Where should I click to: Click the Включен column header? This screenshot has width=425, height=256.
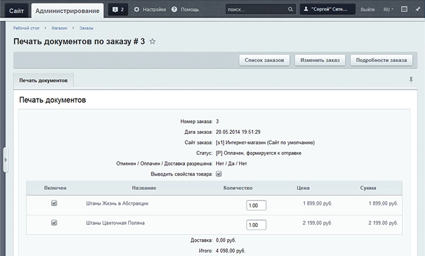coord(55,188)
